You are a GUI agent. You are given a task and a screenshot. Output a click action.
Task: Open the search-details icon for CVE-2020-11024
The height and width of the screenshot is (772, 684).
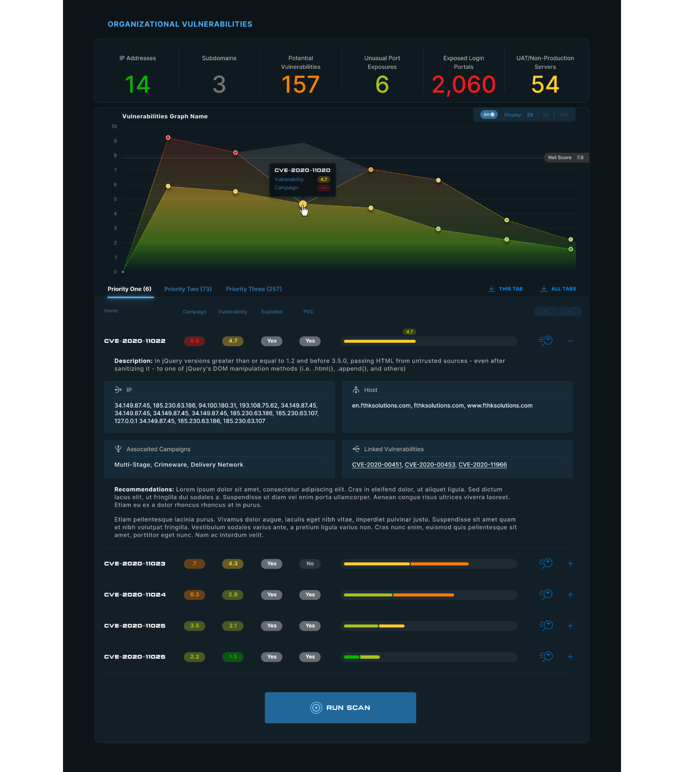pyautogui.click(x=545, y=594)
